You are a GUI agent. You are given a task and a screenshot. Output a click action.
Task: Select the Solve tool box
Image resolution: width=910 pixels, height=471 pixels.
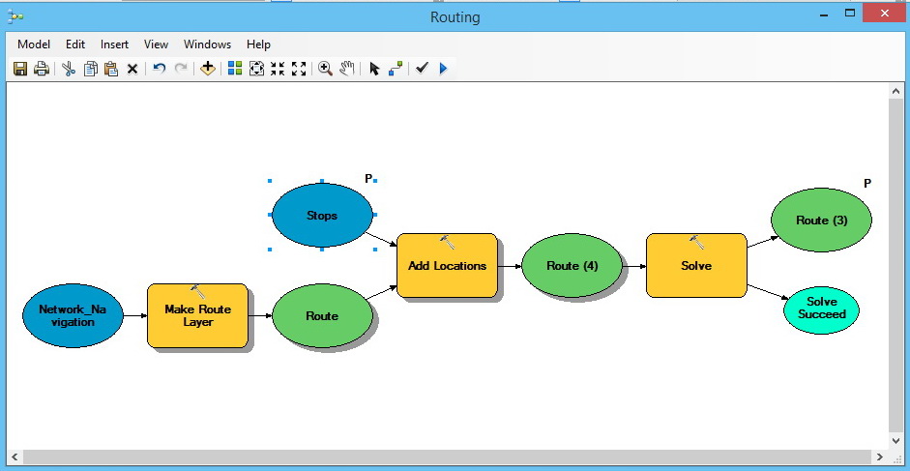coord(696,265)
